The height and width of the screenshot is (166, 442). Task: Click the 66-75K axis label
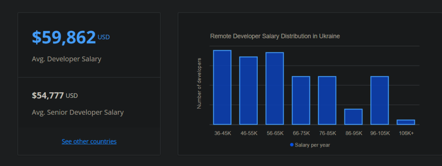click(301, 133)
